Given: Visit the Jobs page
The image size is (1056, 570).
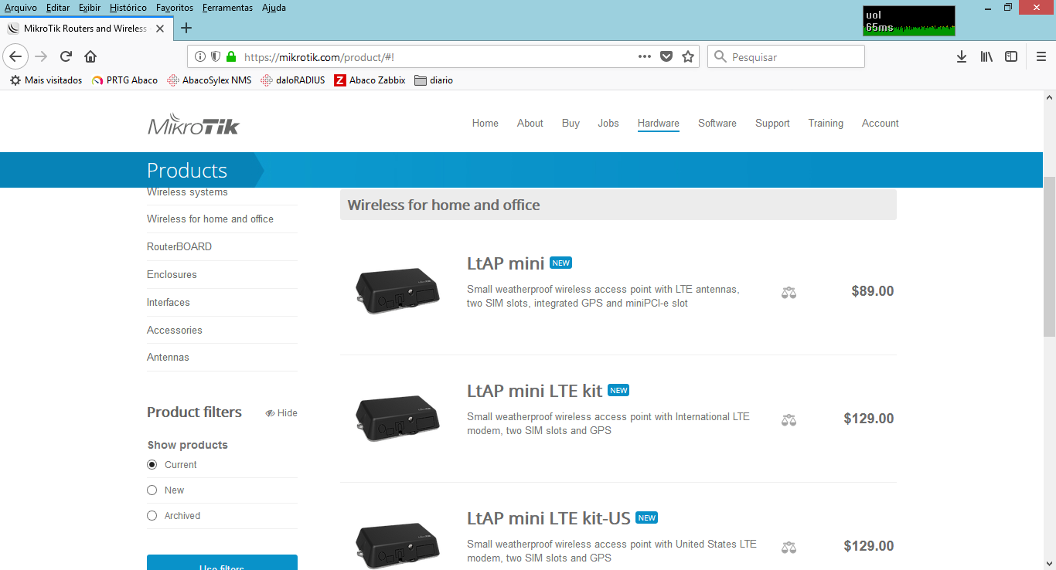Looking at the screenshot, I should pos(608,124).
